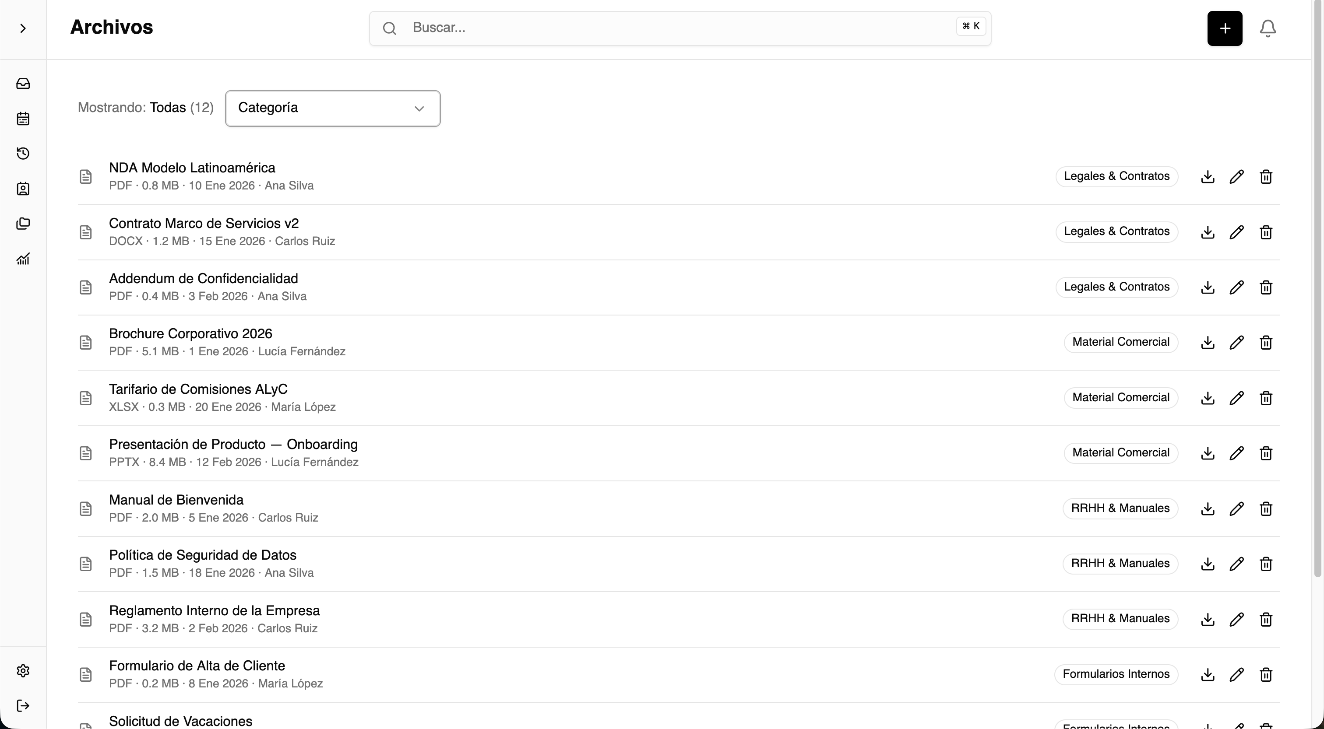
Task: Open the history clock icon in the sidebar
Action: [x=23, y=154]
